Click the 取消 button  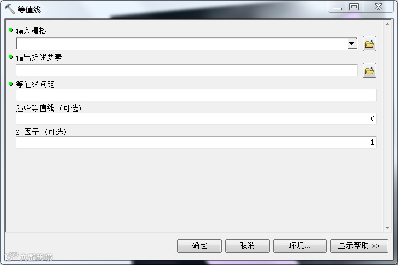click(247, 246)
